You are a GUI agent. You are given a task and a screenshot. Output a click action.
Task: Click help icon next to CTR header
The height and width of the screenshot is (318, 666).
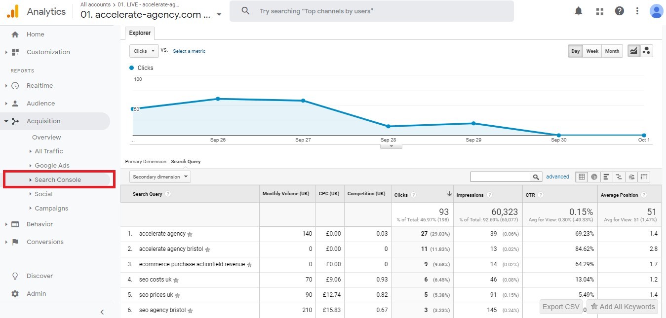[541, 195]
